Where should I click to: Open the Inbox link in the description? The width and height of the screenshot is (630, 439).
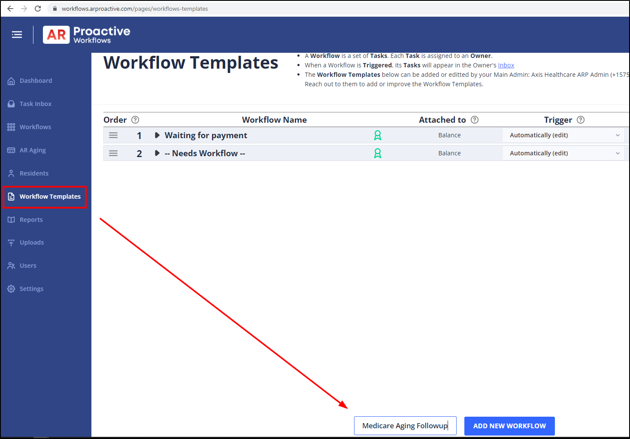(506, 65)
